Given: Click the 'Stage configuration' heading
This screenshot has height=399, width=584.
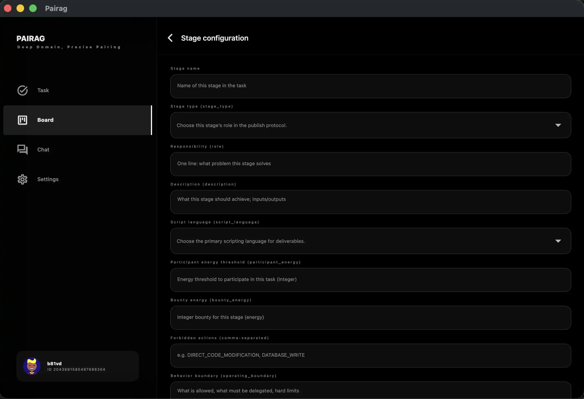Looking at the screenshot, I should coord(215,38).
